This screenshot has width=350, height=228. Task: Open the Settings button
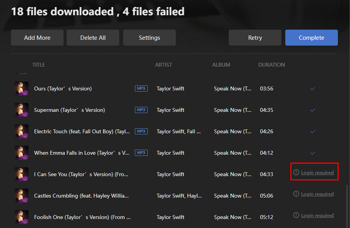149,38
